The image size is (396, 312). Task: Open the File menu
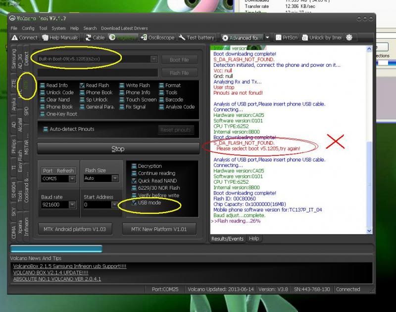(x=14, y=28)
